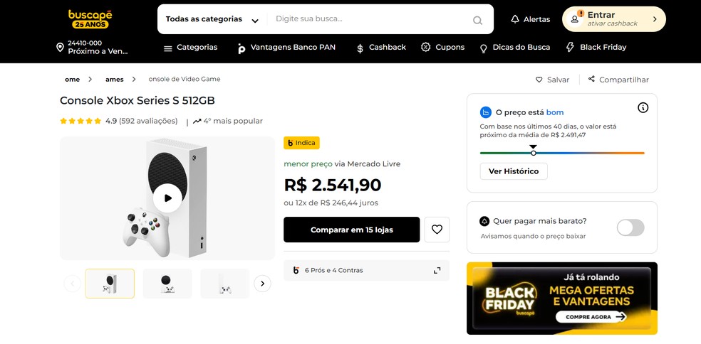Click the Ver Histórico button
Image resolution: width=701 pixels, height=344 pixels.
coord(513,171)
